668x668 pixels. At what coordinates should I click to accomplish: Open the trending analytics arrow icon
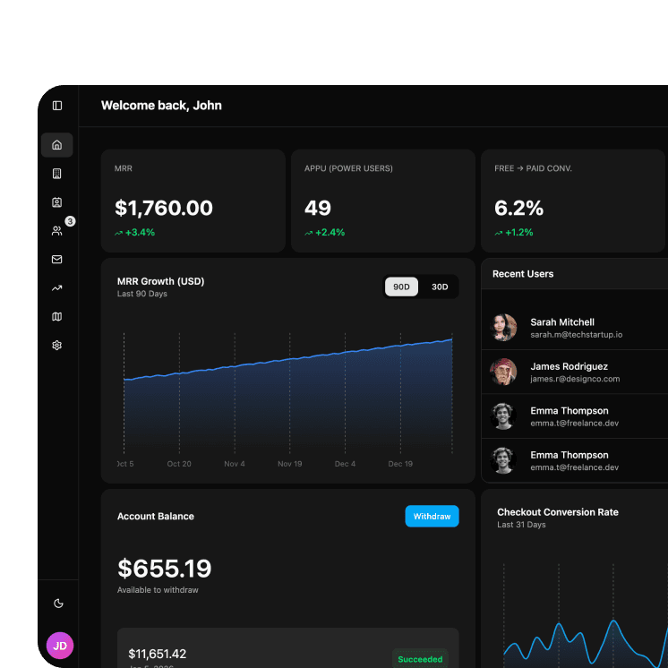[57, 288]
